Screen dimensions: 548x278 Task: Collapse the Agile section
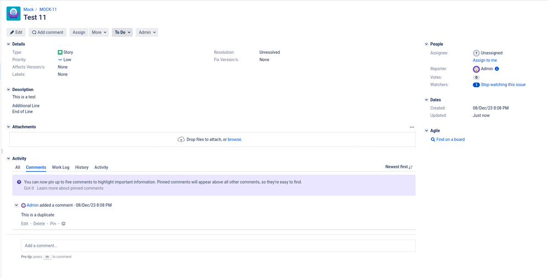click(x=426, y=131)
